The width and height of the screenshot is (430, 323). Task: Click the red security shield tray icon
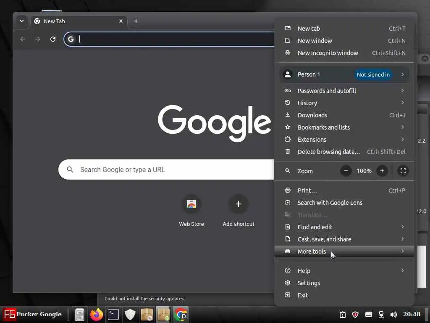tap(355, 315)
